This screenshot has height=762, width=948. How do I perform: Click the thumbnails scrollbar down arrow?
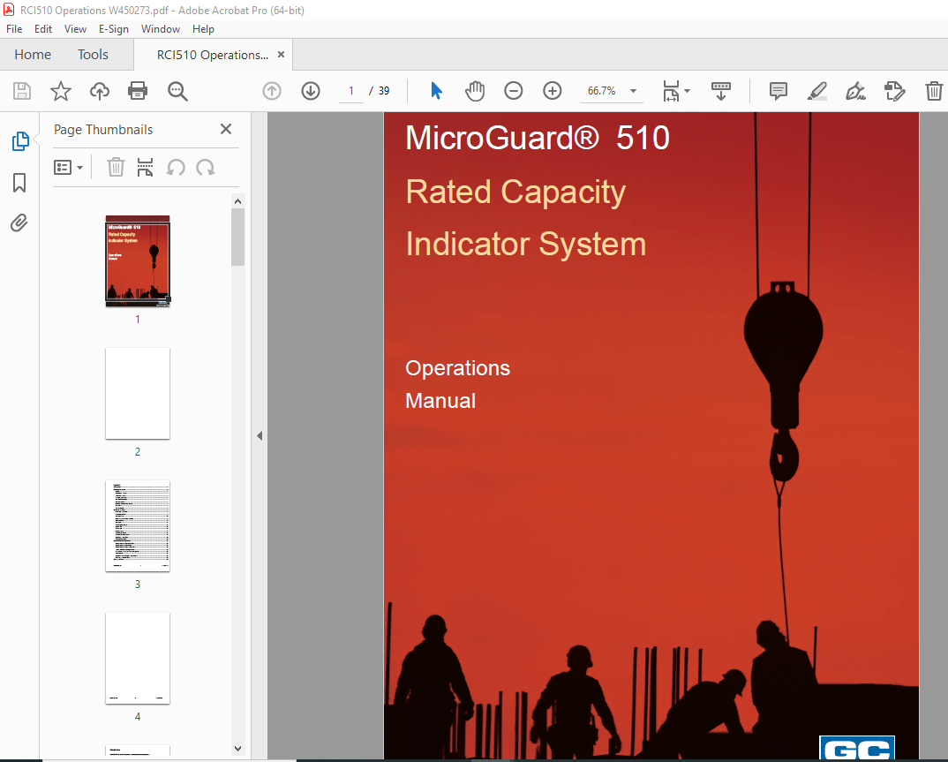[237, 749]
